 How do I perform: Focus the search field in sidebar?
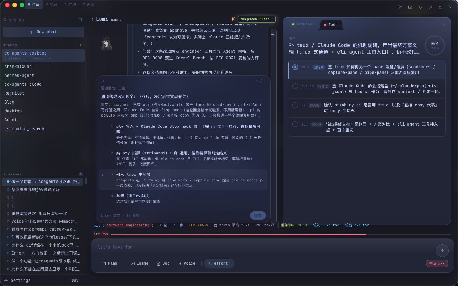pyautogui.click(x=40, y=20)
